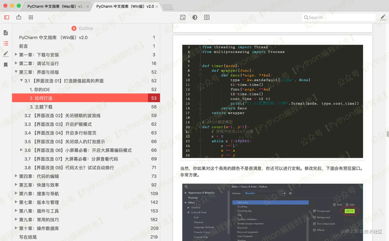Open a new tab with the blank tab button
The width and height of the screenshot is (389, 241).
(168, 7)
